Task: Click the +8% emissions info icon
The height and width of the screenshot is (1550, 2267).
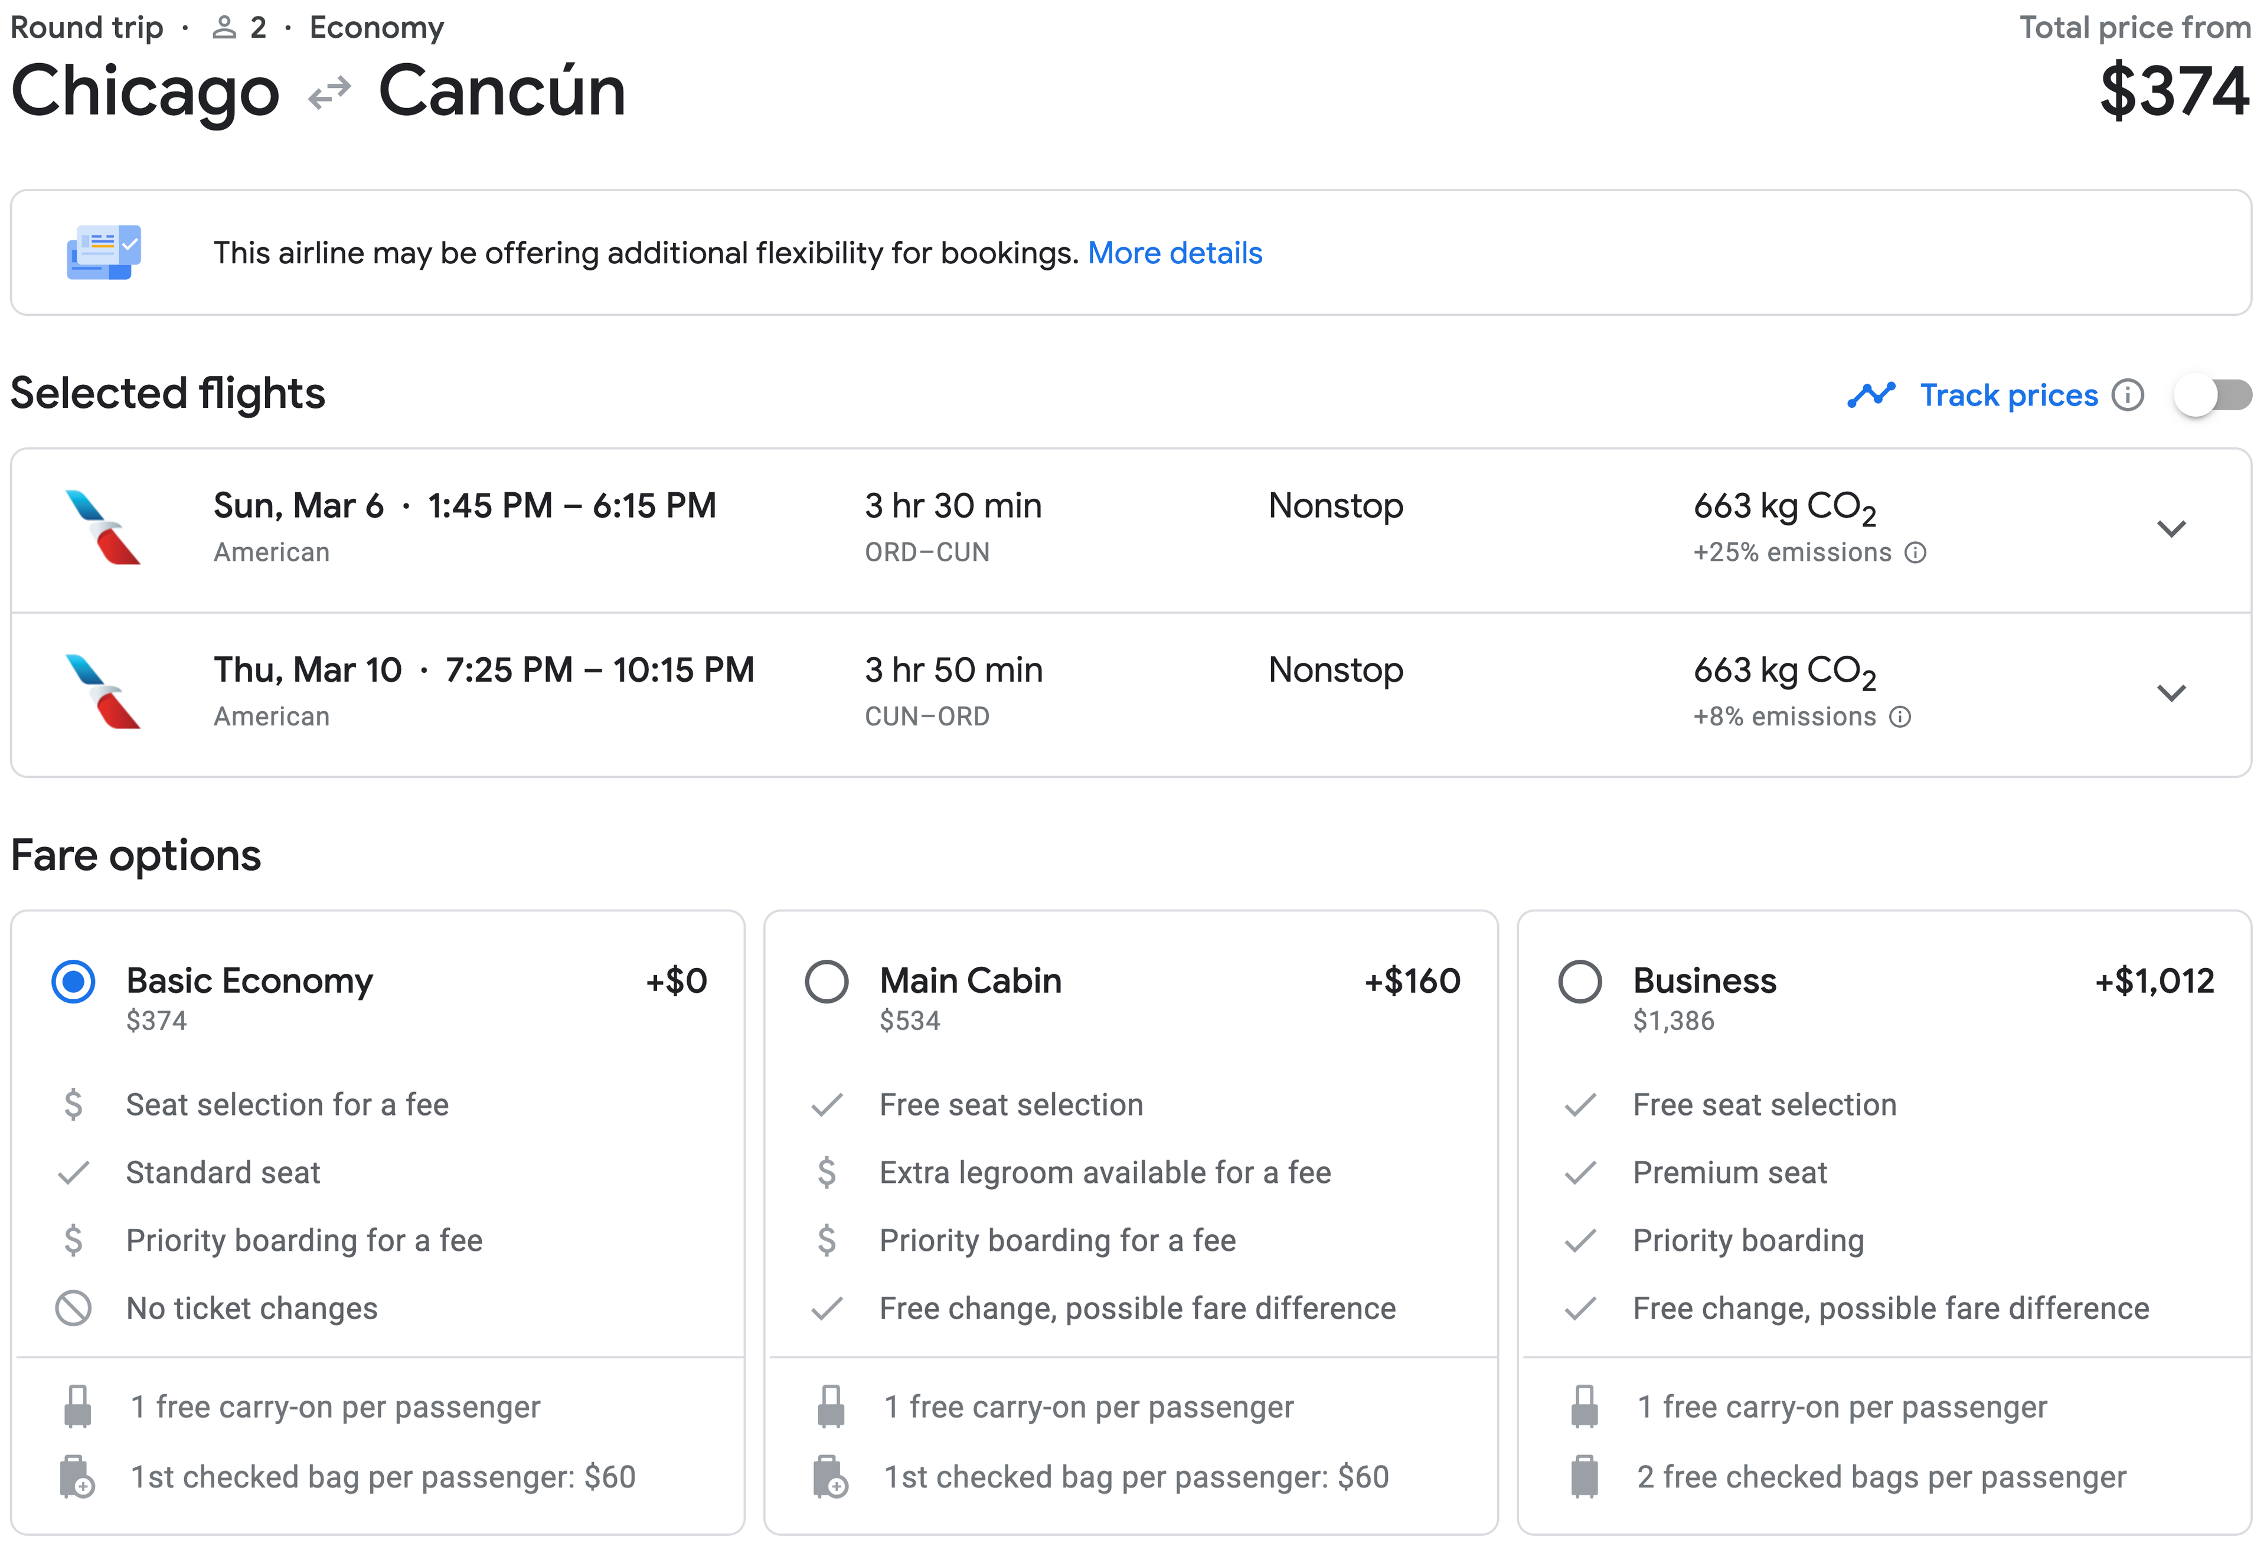Action: pos(1900,717)
